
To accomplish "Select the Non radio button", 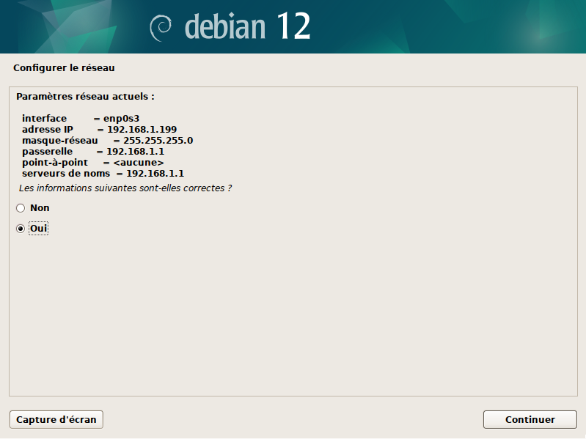I will 21,208.
